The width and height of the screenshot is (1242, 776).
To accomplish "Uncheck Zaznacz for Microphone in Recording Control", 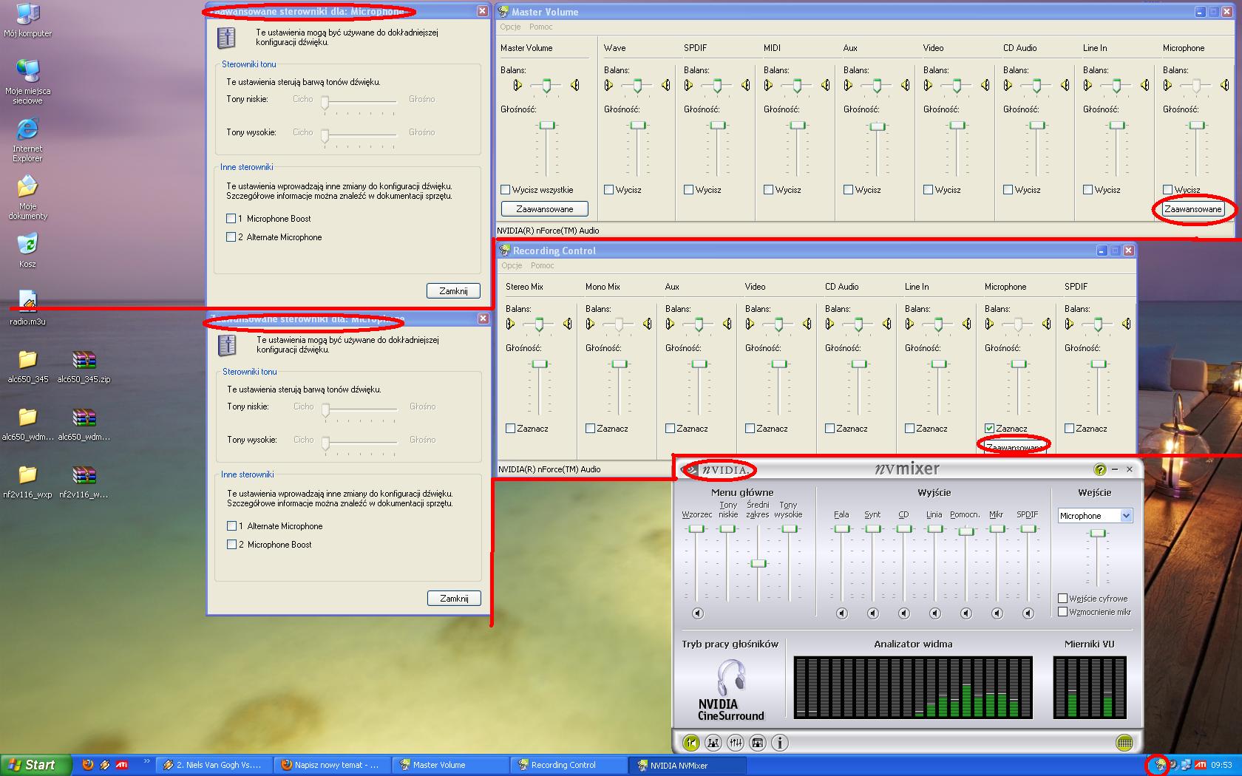I will (x=990, y=429).
